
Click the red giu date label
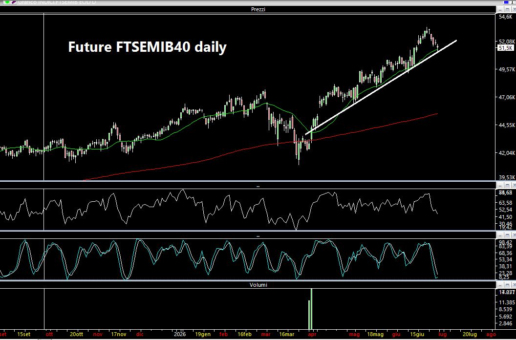396,334
